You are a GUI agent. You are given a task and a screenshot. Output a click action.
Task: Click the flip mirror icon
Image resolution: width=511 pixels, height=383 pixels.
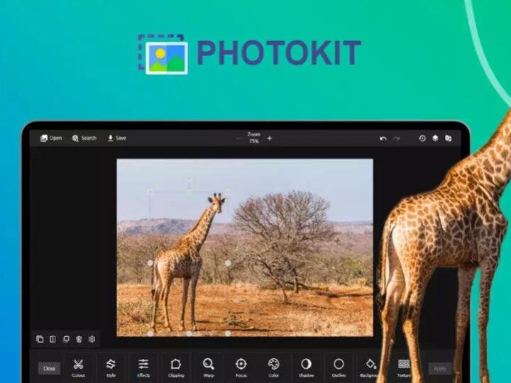tap(53, 339)
